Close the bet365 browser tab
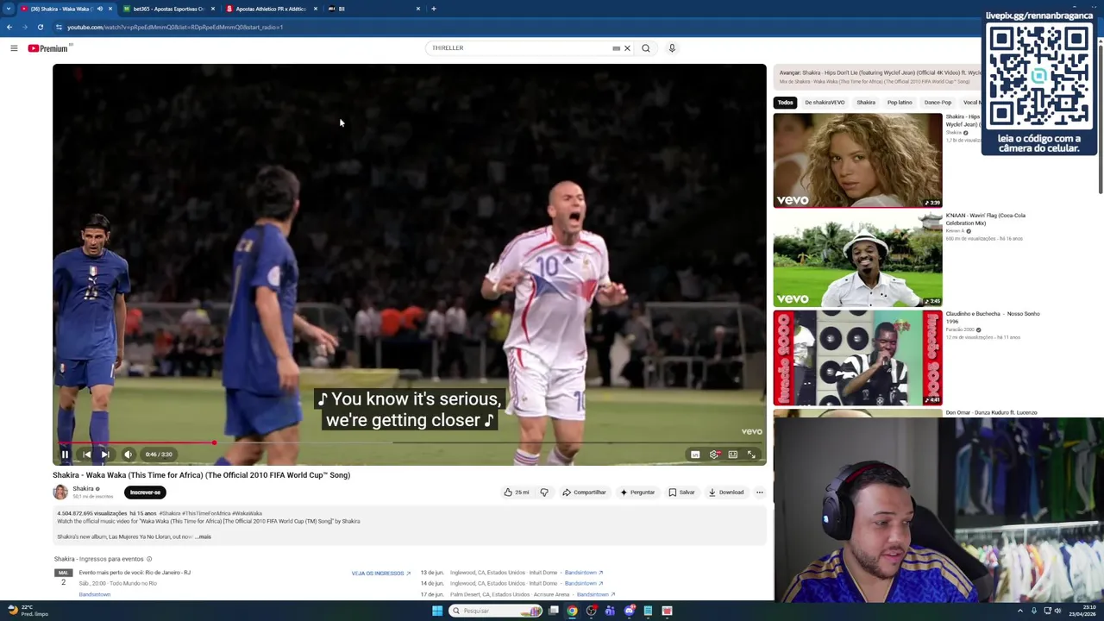Image resolution: width=1104 pixels, height=621 pixels. pos(213,9)
